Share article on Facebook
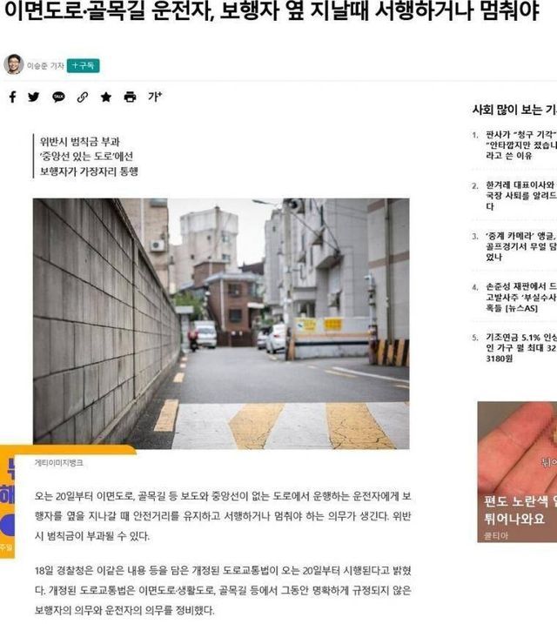This screenshot has width=557, height=624. (x=12, y=97)
